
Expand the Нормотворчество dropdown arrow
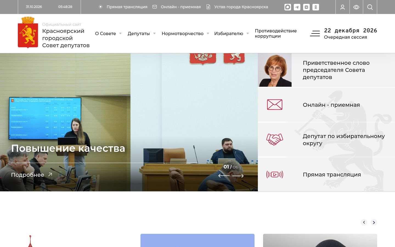[x=208, y=33]
